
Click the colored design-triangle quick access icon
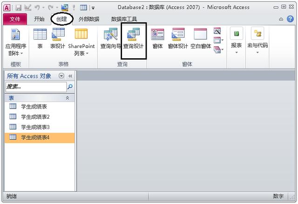(65, 8)
